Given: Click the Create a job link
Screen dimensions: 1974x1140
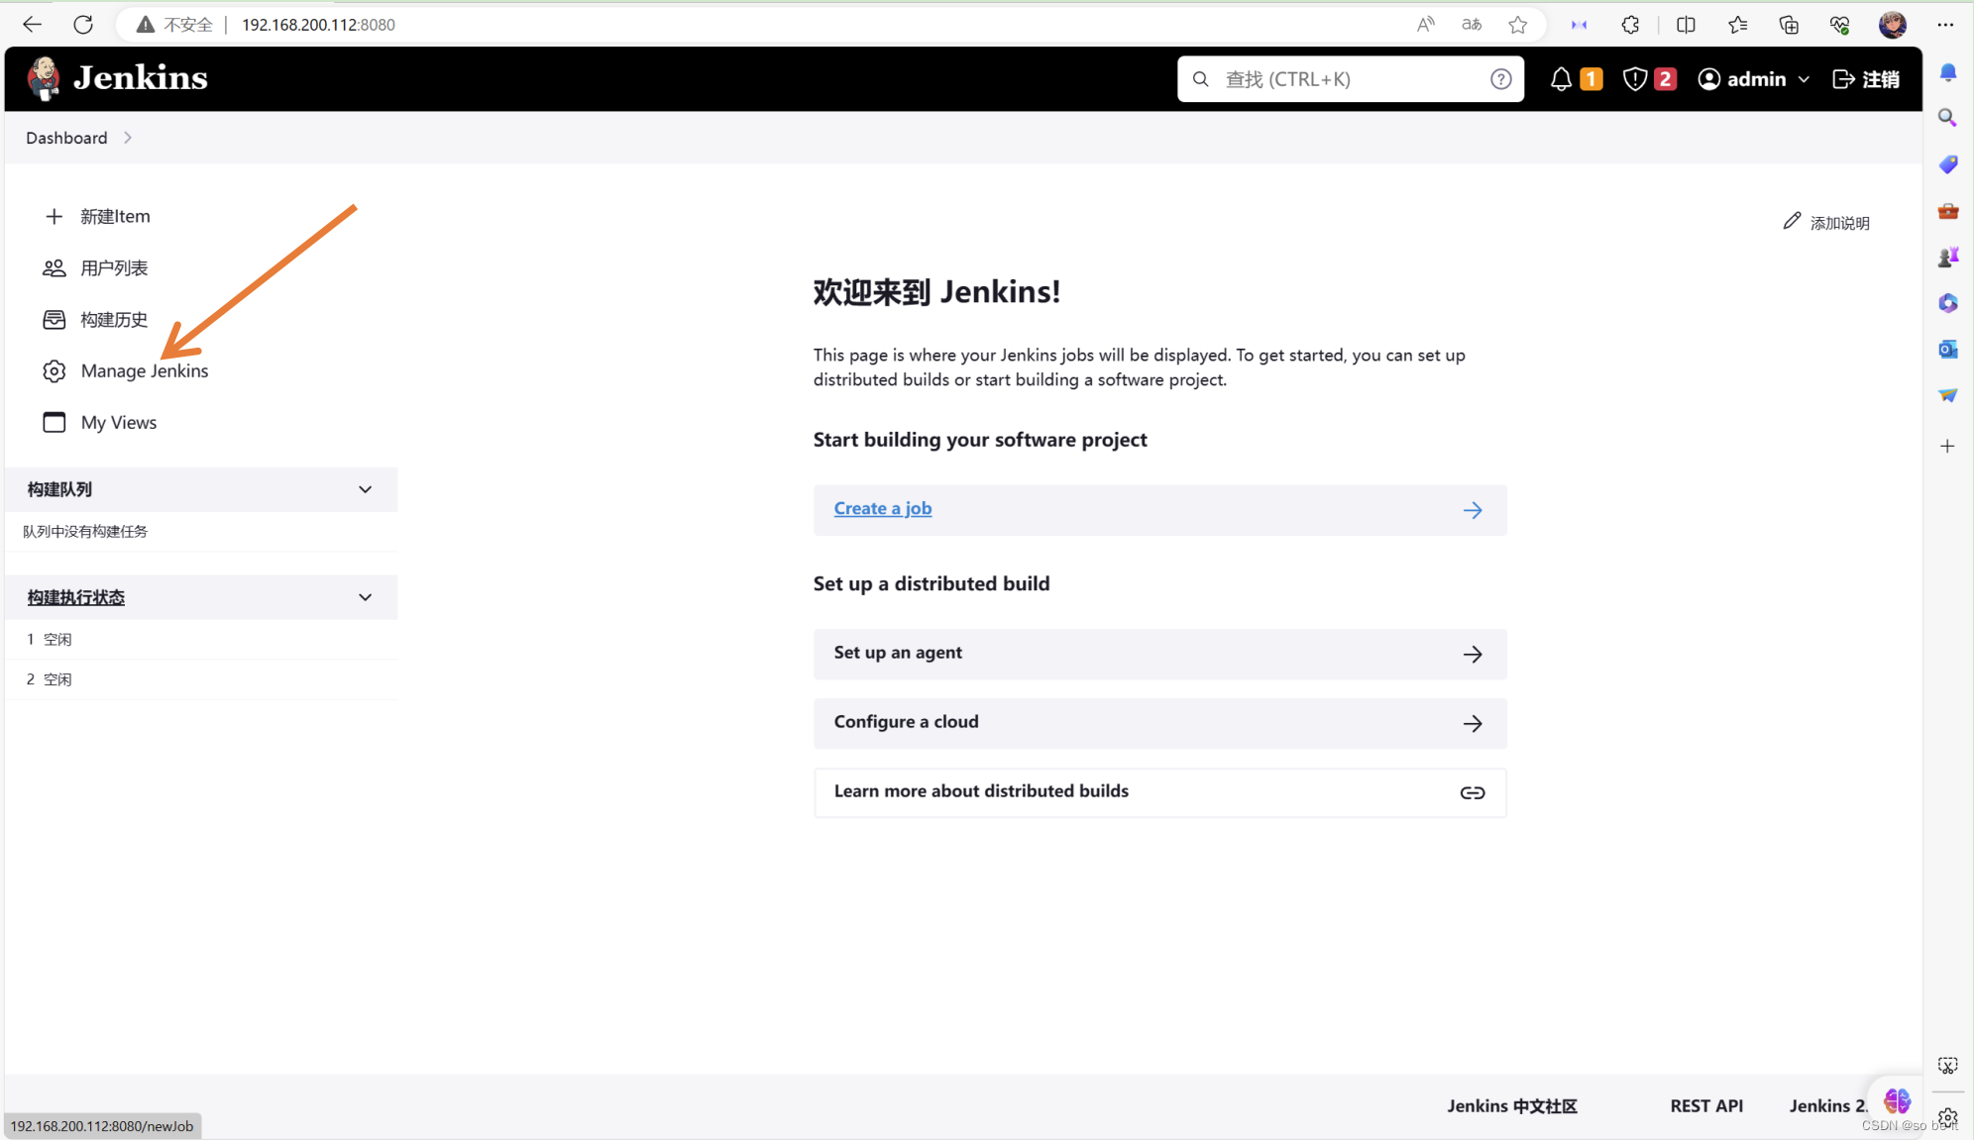Looking at the screenshot, I should (882, 508).
